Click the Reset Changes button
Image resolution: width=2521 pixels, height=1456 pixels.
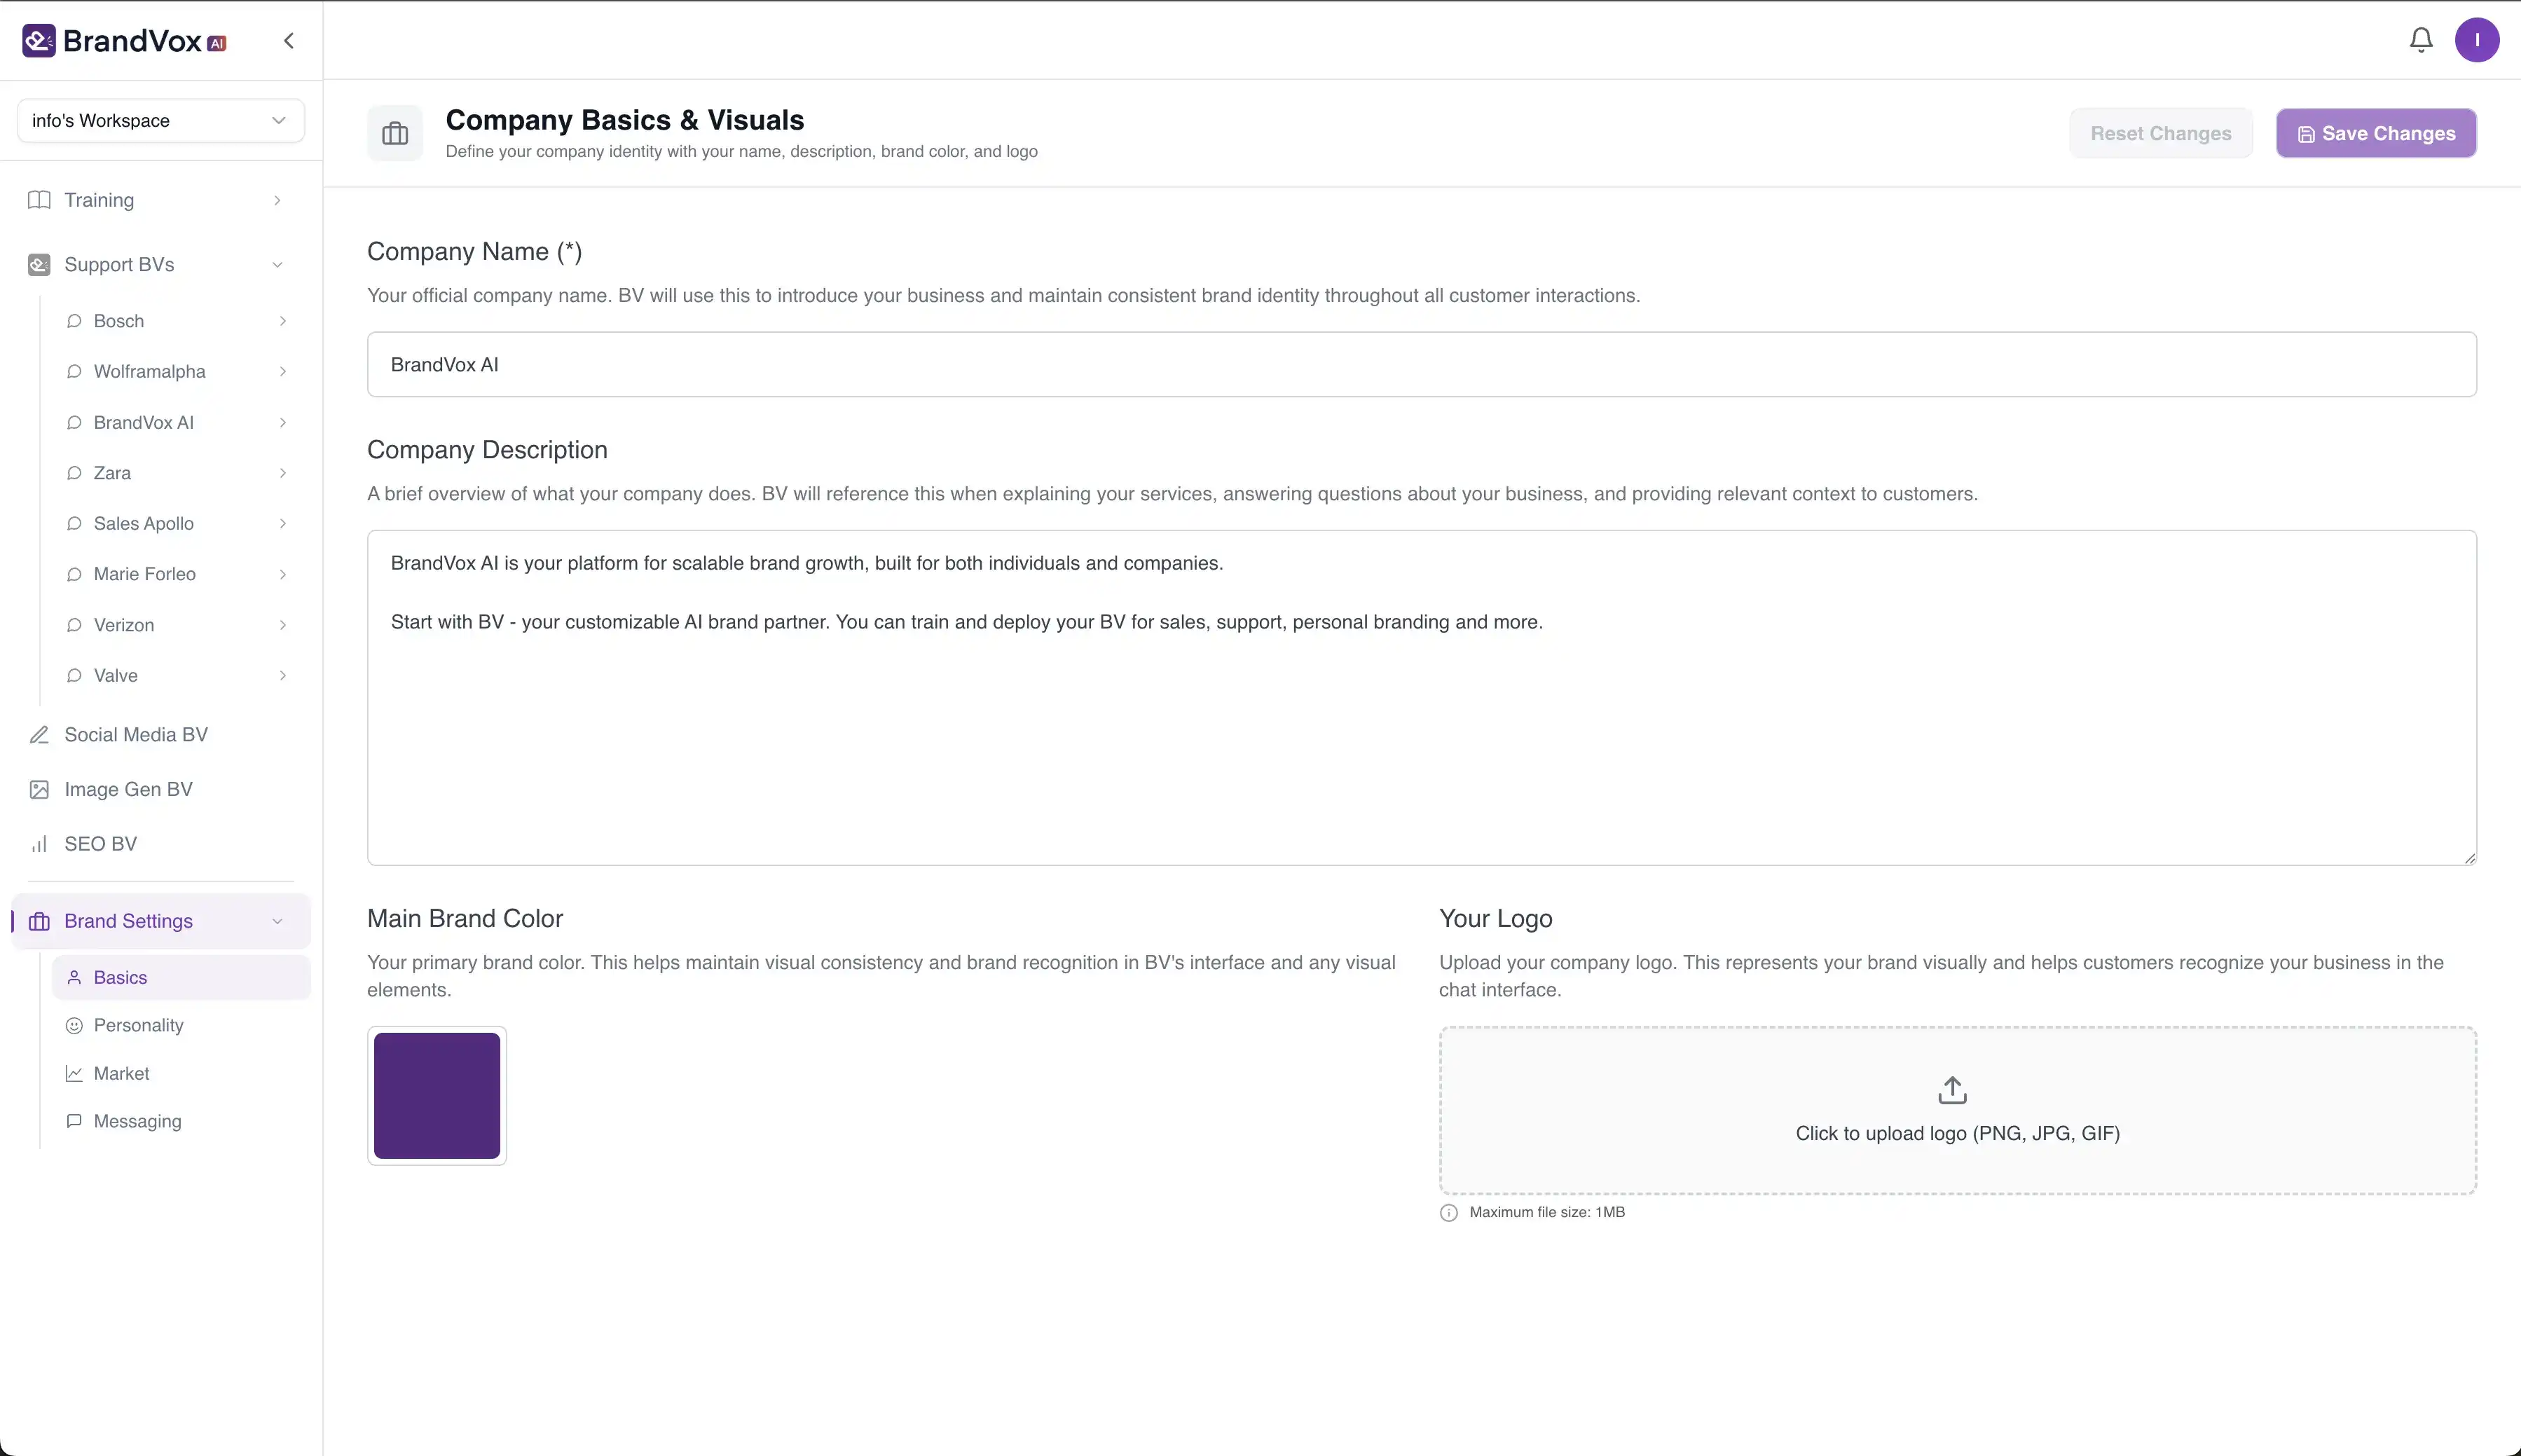[2160, 134]
